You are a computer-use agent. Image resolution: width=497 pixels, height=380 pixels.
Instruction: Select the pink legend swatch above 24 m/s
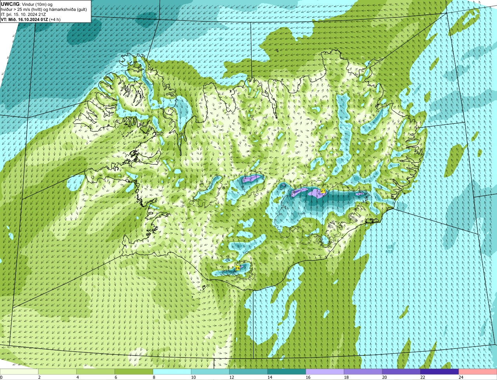tap(478, 372)
